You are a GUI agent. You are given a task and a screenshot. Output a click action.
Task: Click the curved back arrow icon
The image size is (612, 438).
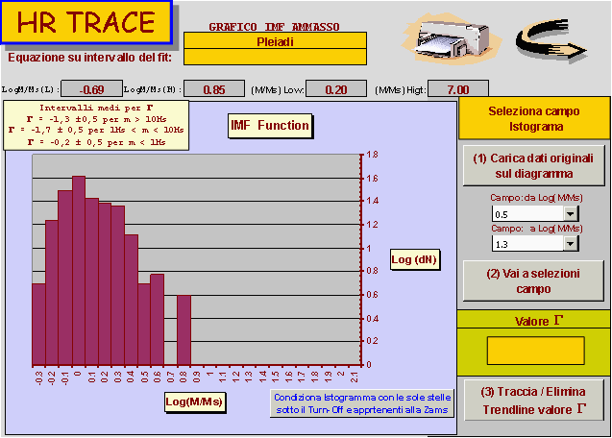tap(551, 40)
